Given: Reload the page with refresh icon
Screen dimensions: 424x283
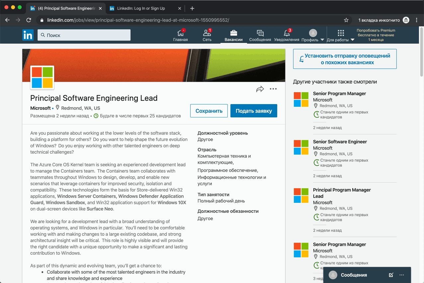Looking at the screenshot, I should pos(29,20).
